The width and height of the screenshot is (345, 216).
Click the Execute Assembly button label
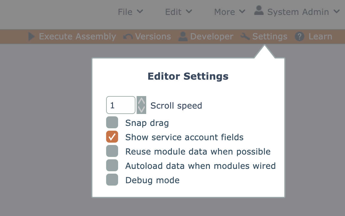click(x=77, y=37)
